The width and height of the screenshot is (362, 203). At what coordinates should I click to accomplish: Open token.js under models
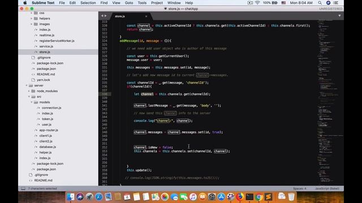[48, 119]
